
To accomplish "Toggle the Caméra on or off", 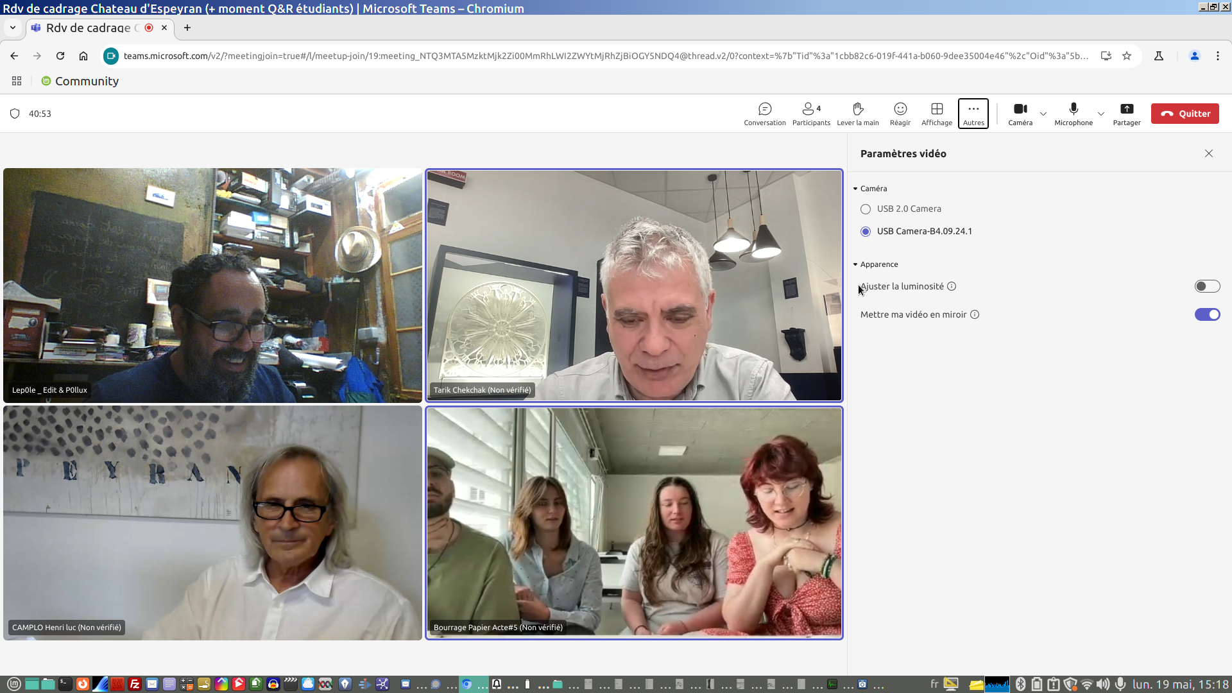I will click(x=1020, y=114).
